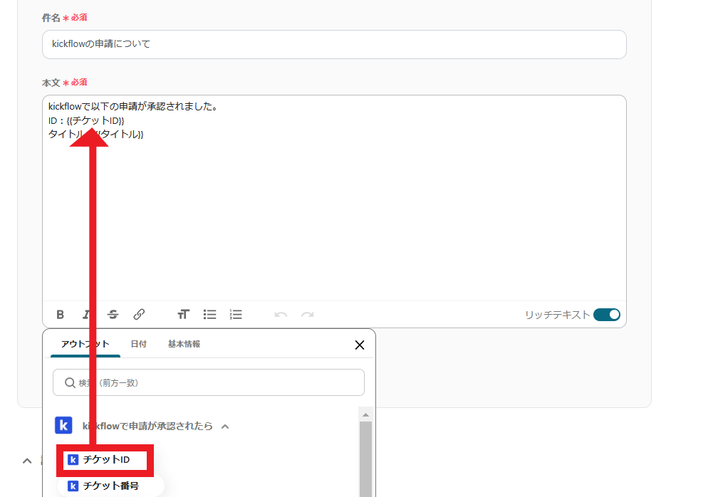
Task: Select the チケットID output item
Action: pyautogui.click(x=105, y=459)
